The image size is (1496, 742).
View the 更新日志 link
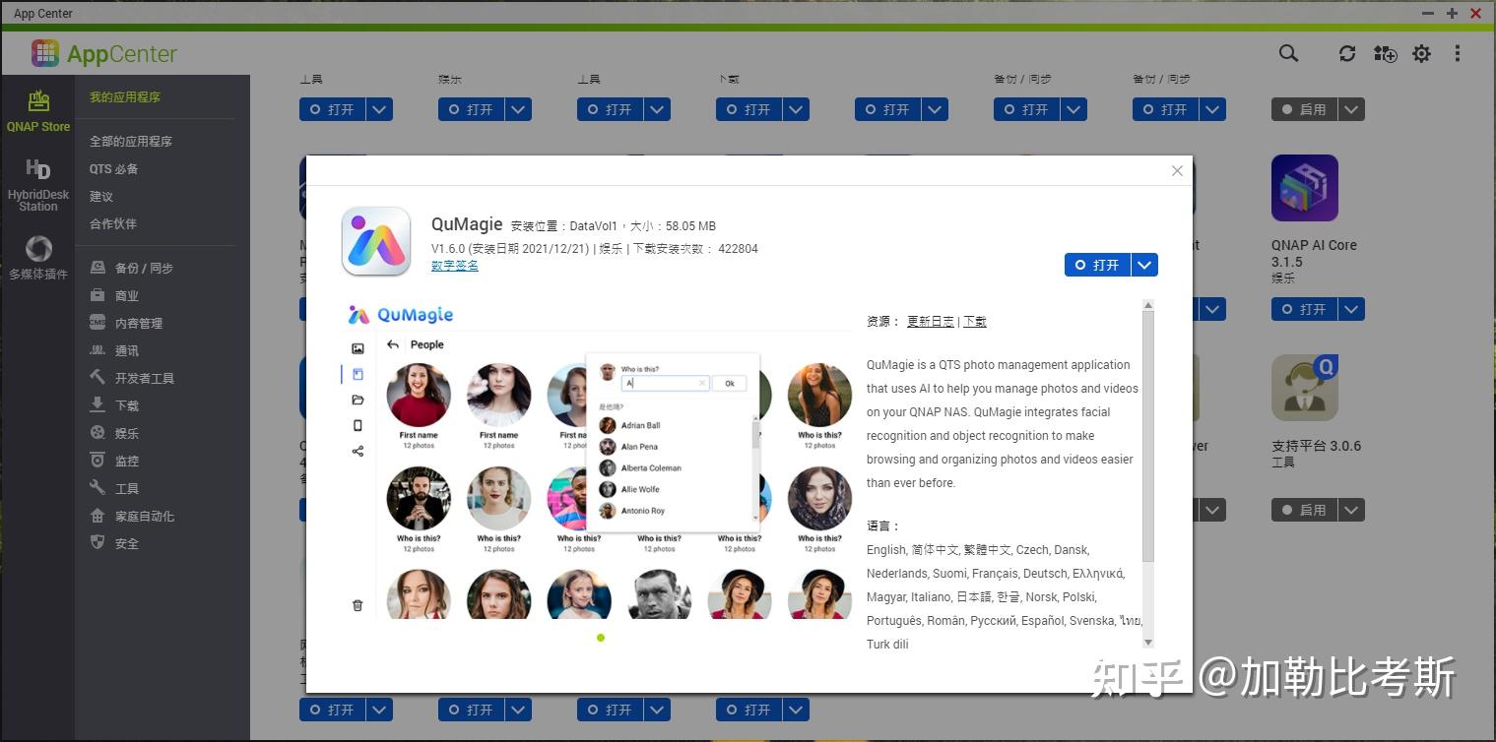coord(931,321)
